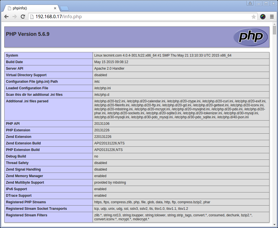Viewport: 278px width, 228px height.
Task: Click the API20131226,NTS value
Action: click(108, 150)
